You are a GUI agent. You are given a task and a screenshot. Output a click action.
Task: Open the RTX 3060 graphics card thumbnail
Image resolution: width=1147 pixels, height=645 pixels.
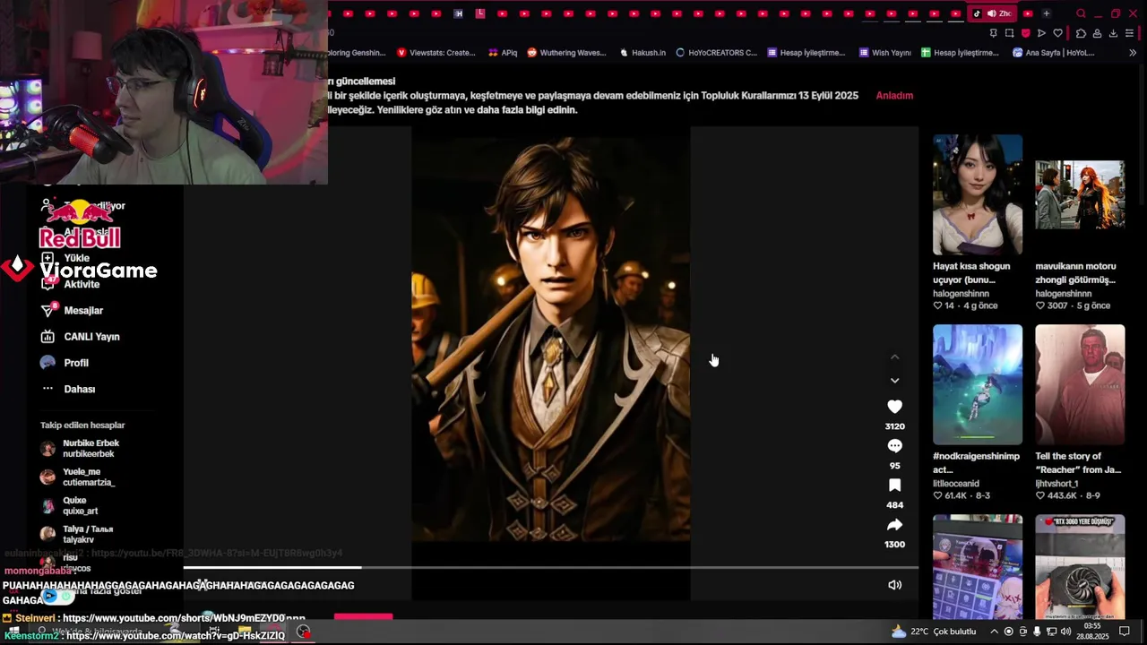(x=1080, y=566)
